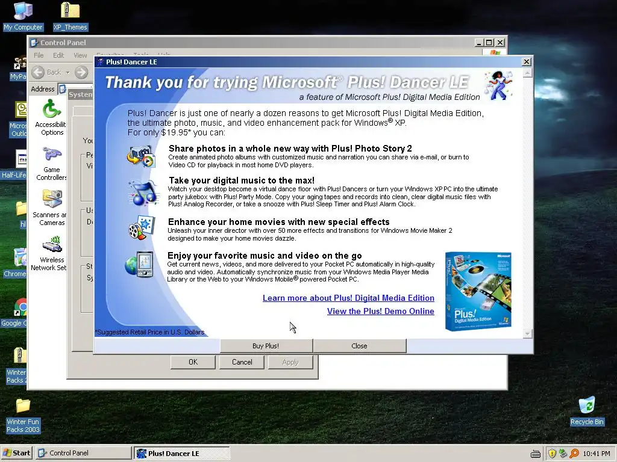Open the XP_Themes zip on desktop
This screenshot has width=617, height=462.
click(x=70, y=16)
